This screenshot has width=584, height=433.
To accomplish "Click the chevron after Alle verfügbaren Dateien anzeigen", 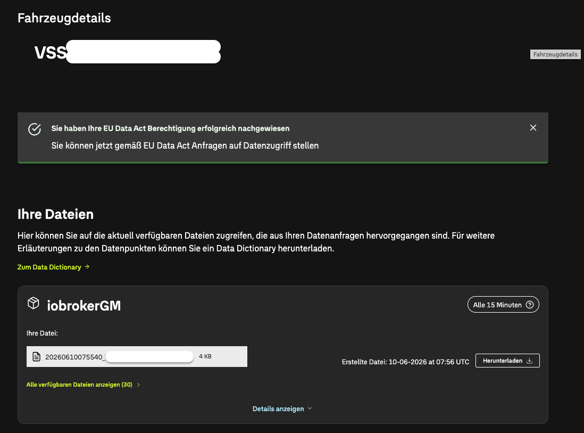I will click(x=138, y=385).
